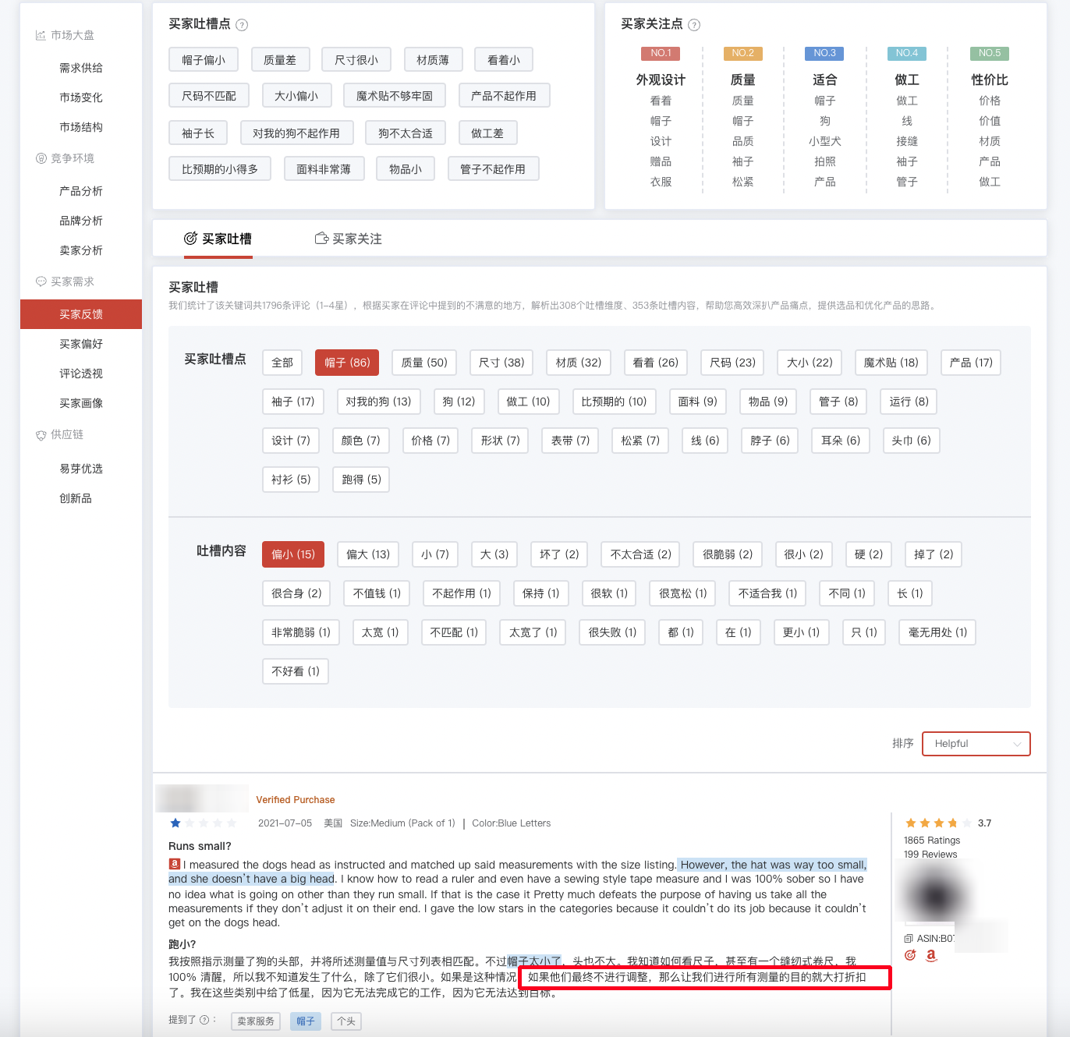Image resolution: width=1070 pixels, height=1037 pixels.
Task: Click the 市场大盘 chart icon
Action: pyautogui.click(x=41, y=35)
